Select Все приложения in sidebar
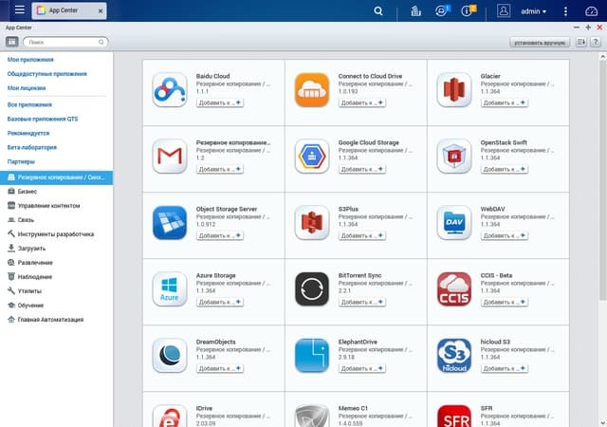Screen dimensions: 607x427 [x=29, y=104]
